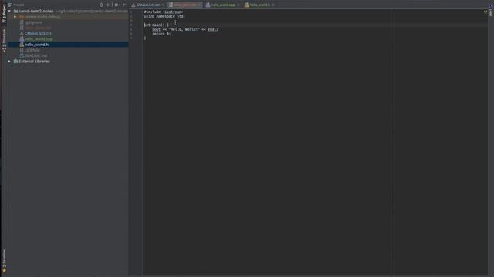Image resolution: width=494 pixels, height=277 pixels.
Task: Click the 'using namespace std;' code line
Action: (x=164, y=16)
